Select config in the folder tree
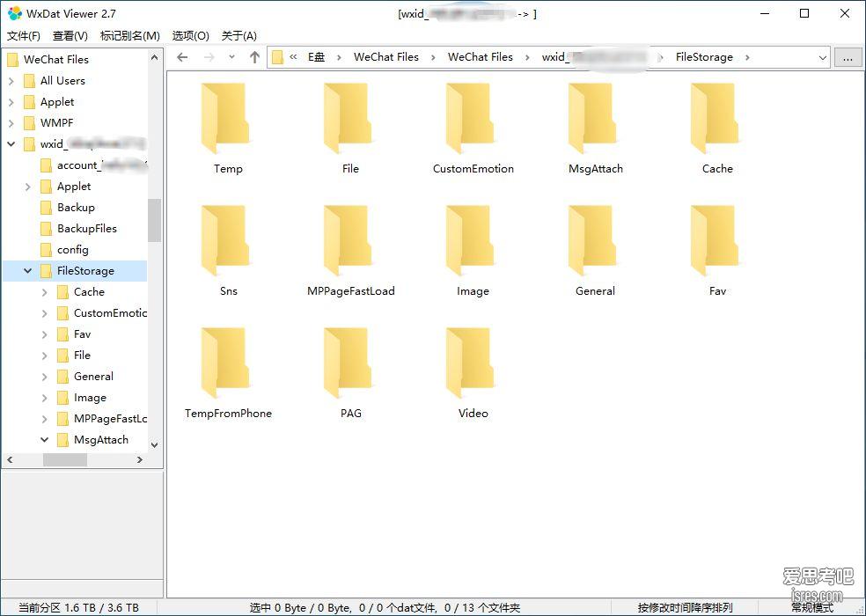The image size is (866, 616). click(72, 250)
